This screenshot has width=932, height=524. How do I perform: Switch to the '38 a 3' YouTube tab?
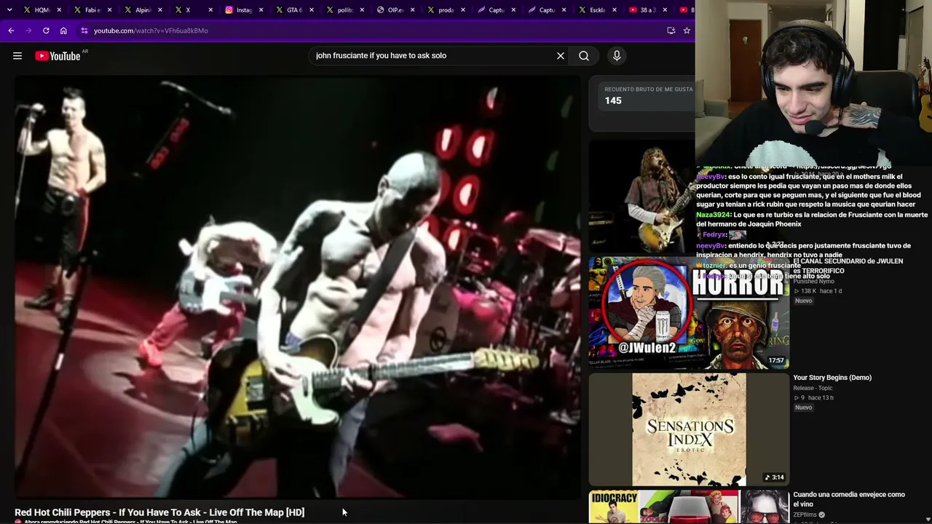tap(647, 10)
